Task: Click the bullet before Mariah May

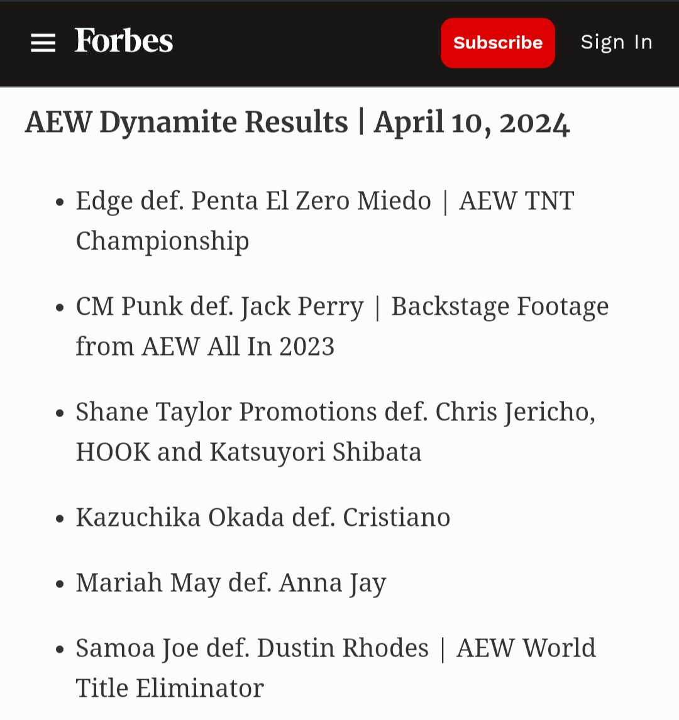Action: 60,584
